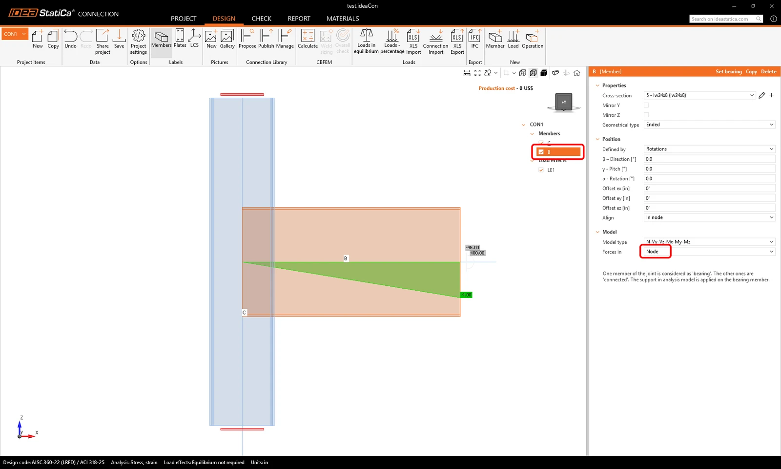The height and width of the screenshot is (469, 781).
Task: Collapse the Model section
Action: pos(597,232)
